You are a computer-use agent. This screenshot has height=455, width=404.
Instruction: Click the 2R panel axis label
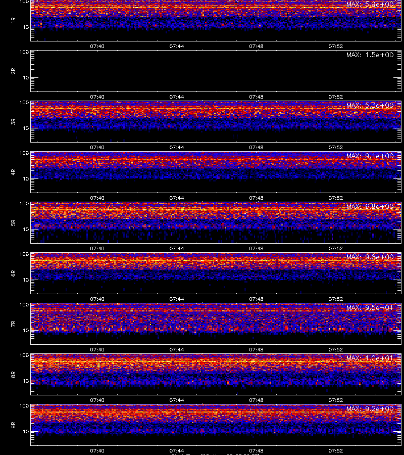pos(13,71)
